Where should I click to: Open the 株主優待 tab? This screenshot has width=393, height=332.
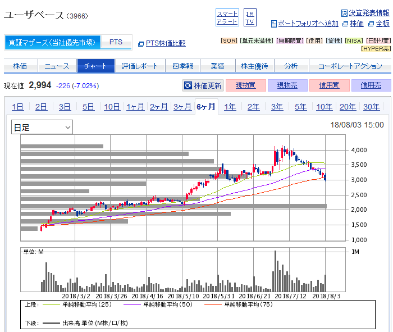click(254, 66)
